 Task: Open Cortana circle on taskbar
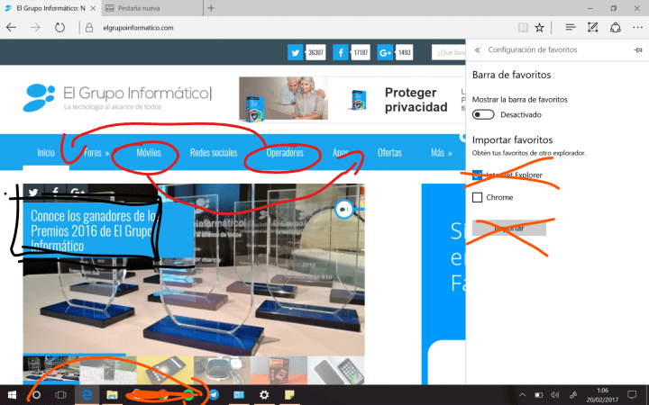[x=36, y=395]
